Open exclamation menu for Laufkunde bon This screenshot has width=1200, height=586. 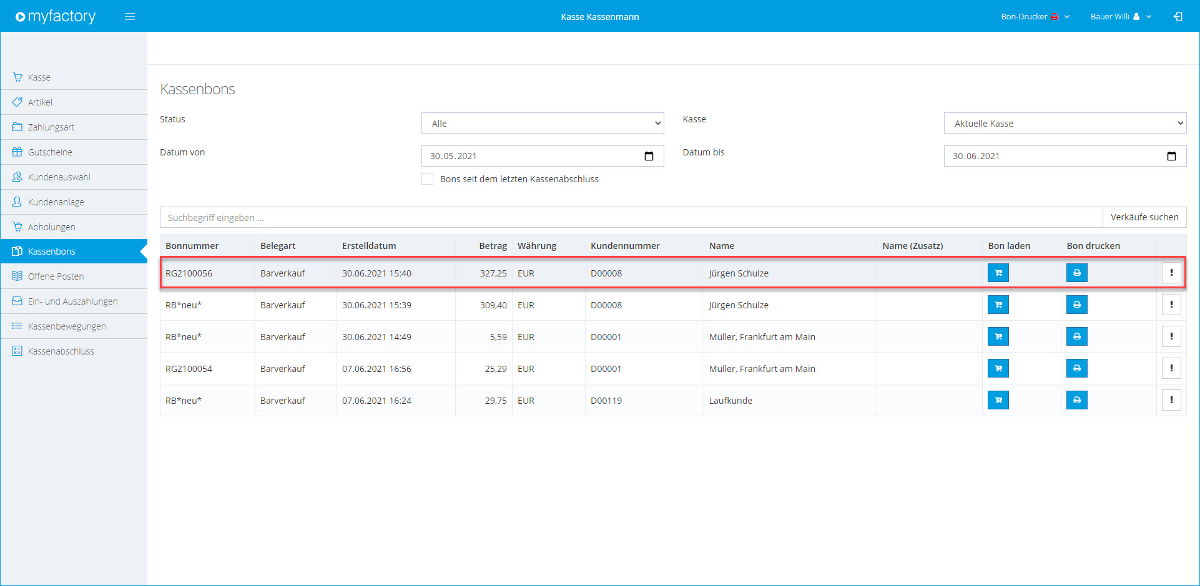[x=1171, y=400]
